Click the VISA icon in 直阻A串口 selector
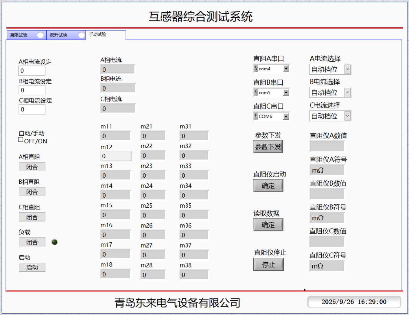This screenshot has width=409, height=315. 256,69
